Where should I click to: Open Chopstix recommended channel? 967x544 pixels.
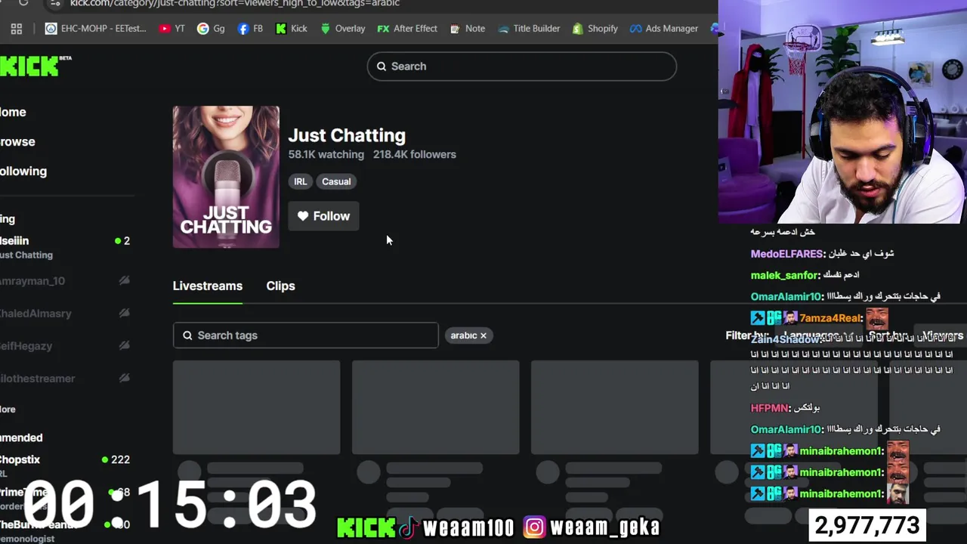pos(66,466)
